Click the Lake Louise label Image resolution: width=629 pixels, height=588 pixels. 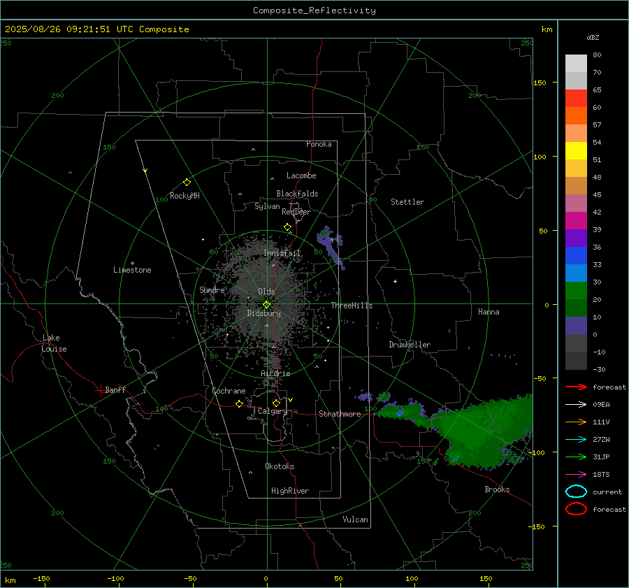click(54, 343)
